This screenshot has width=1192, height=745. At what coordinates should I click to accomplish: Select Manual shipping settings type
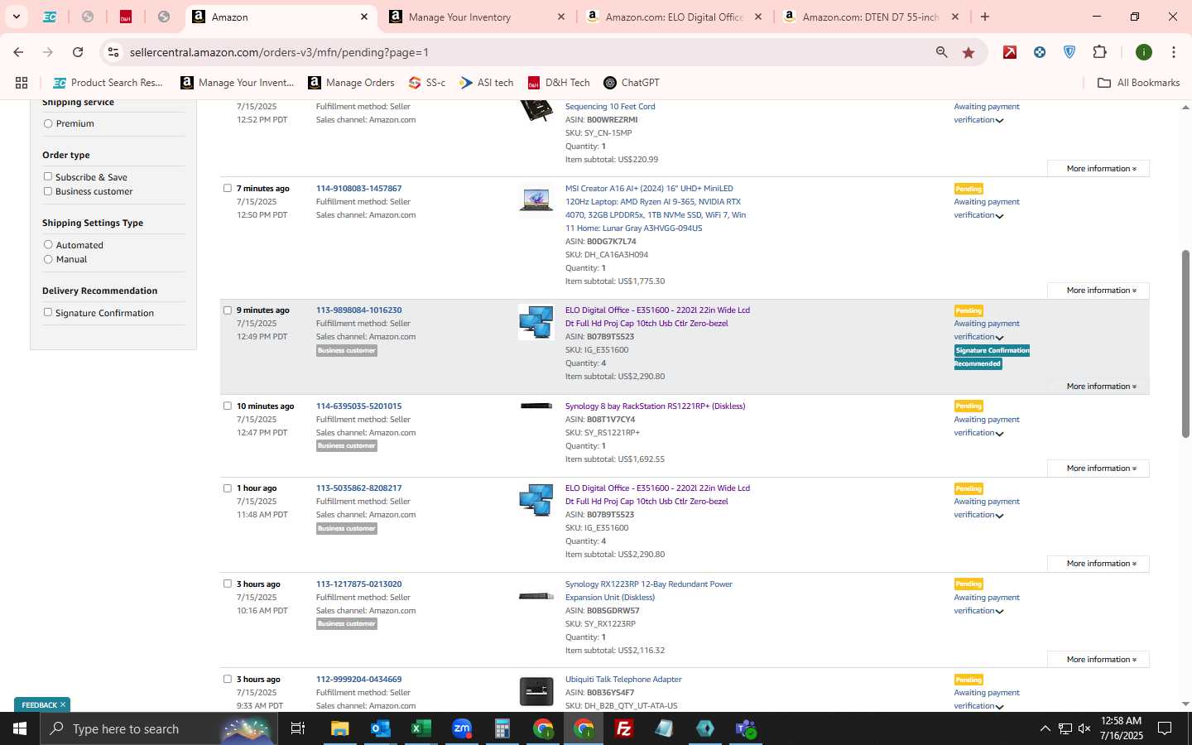coord(48,259)
